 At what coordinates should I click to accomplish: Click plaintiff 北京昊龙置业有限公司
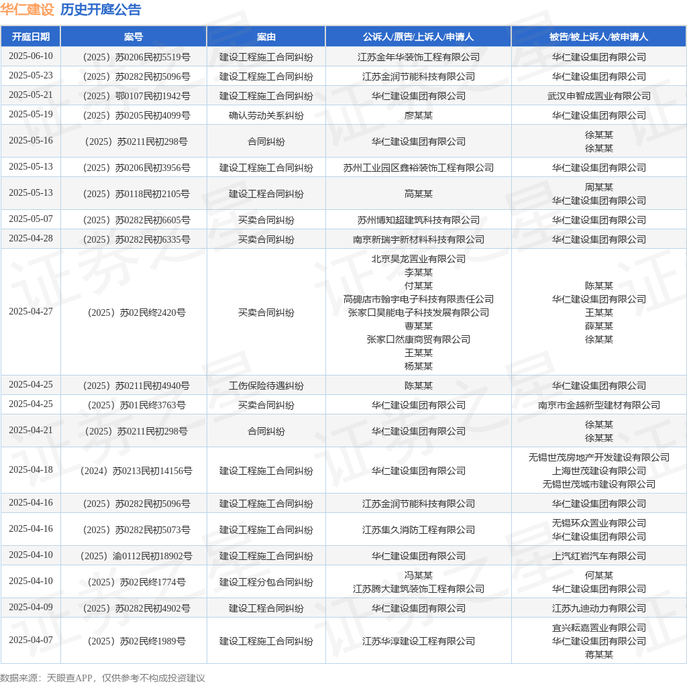(418, 259)
